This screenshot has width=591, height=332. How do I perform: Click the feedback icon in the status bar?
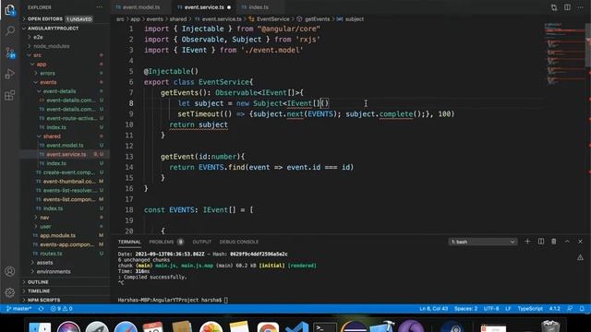click(x=570, y=309)
